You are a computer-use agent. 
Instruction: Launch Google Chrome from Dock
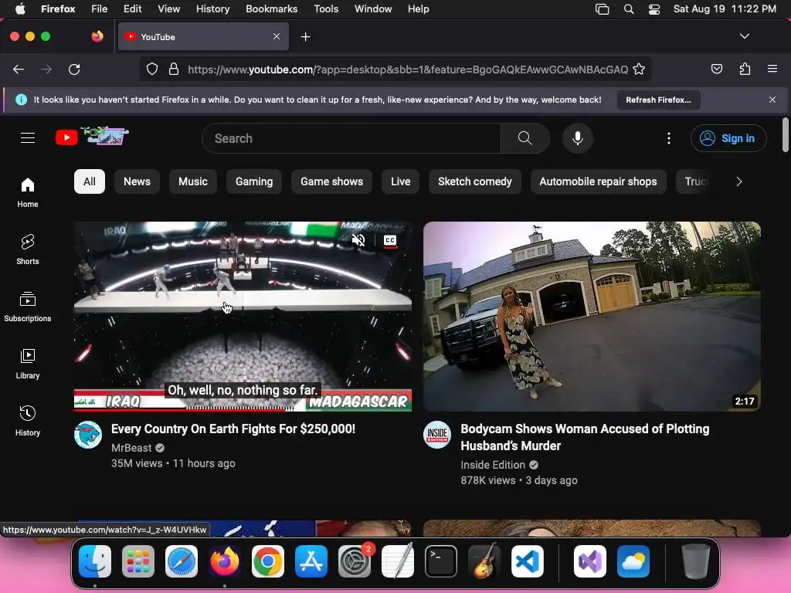pos(268,561)
